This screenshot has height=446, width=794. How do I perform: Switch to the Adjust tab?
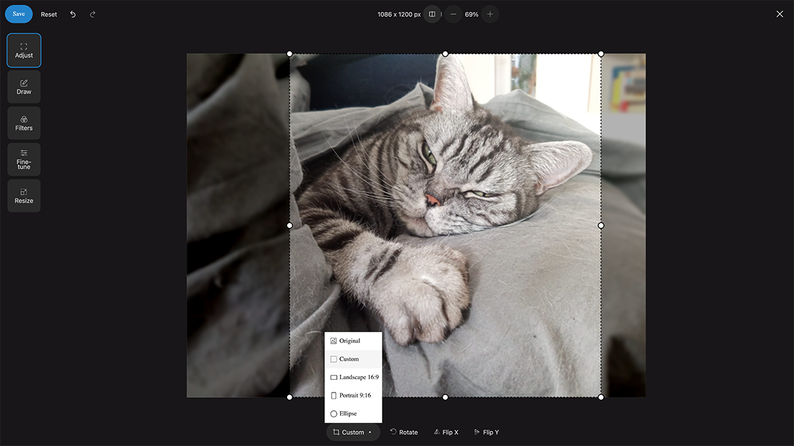point(24,51)
